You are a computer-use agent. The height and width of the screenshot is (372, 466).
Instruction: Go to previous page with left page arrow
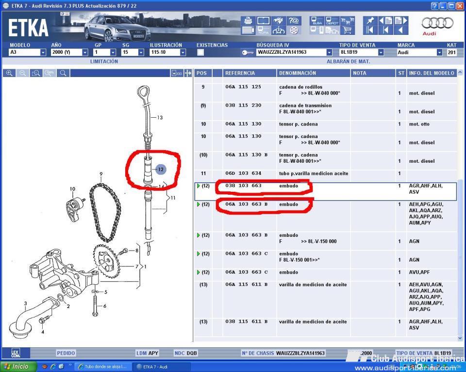386,21
